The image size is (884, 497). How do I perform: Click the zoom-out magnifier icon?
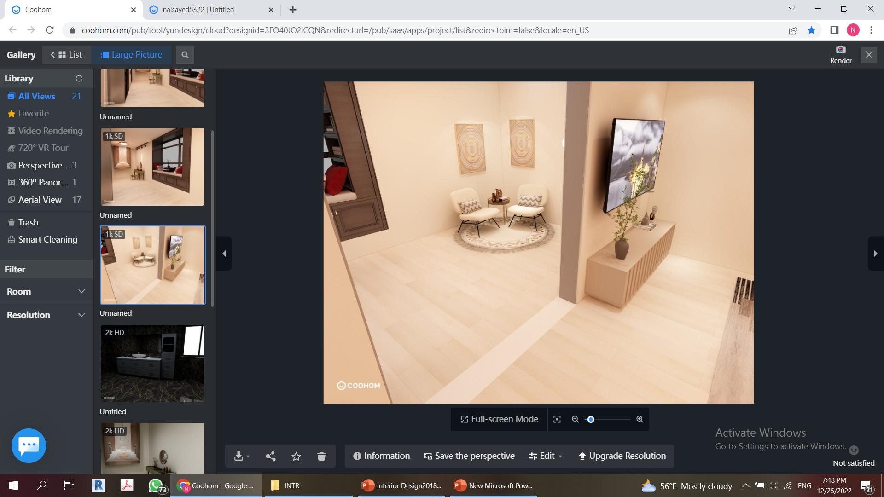(x=575, y=419)
